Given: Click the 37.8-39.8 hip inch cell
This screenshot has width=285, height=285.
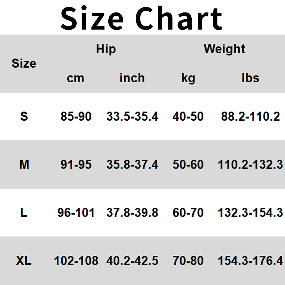Looking at the screenshot, I should [x=132, y=213].
